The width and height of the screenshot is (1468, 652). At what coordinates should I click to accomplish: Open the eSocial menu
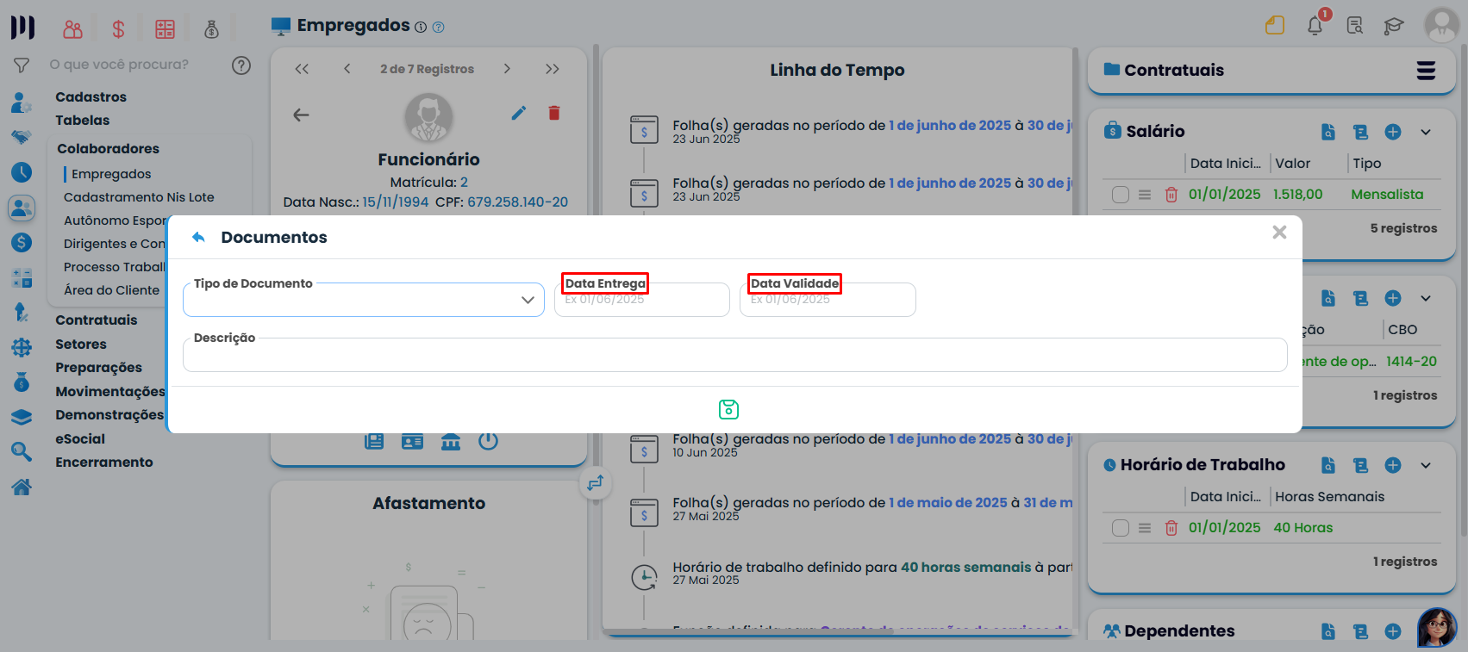point(80,439)
